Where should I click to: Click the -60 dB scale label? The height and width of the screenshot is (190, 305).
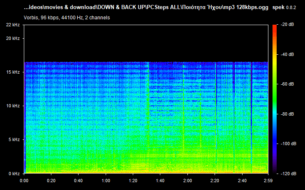pos(287,84)
